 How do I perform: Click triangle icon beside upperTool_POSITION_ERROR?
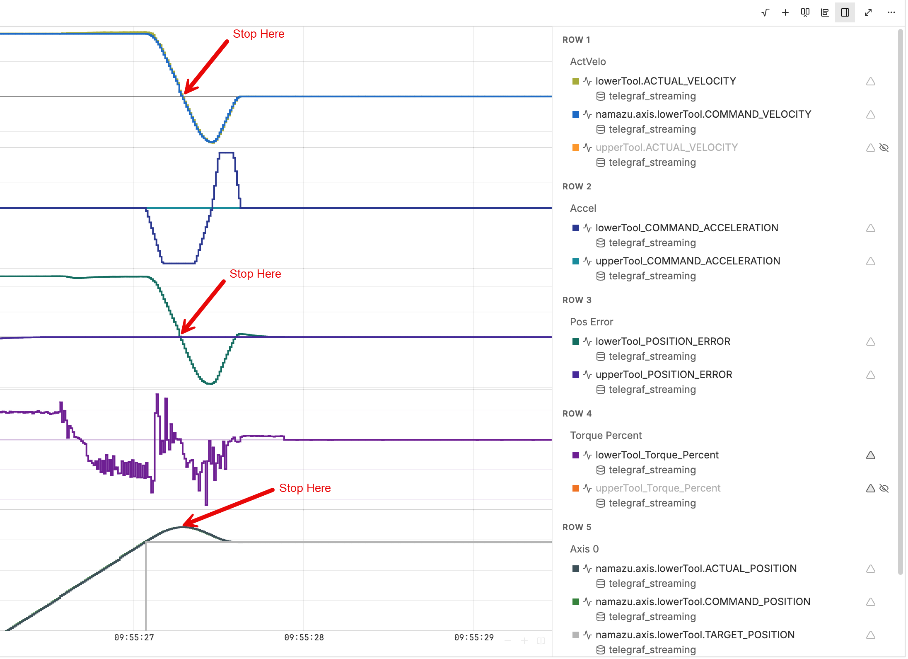point(870,375)
